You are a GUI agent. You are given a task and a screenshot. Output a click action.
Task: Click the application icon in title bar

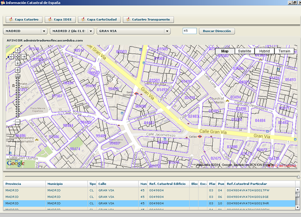pyautogui.click(x=2, y=2)
